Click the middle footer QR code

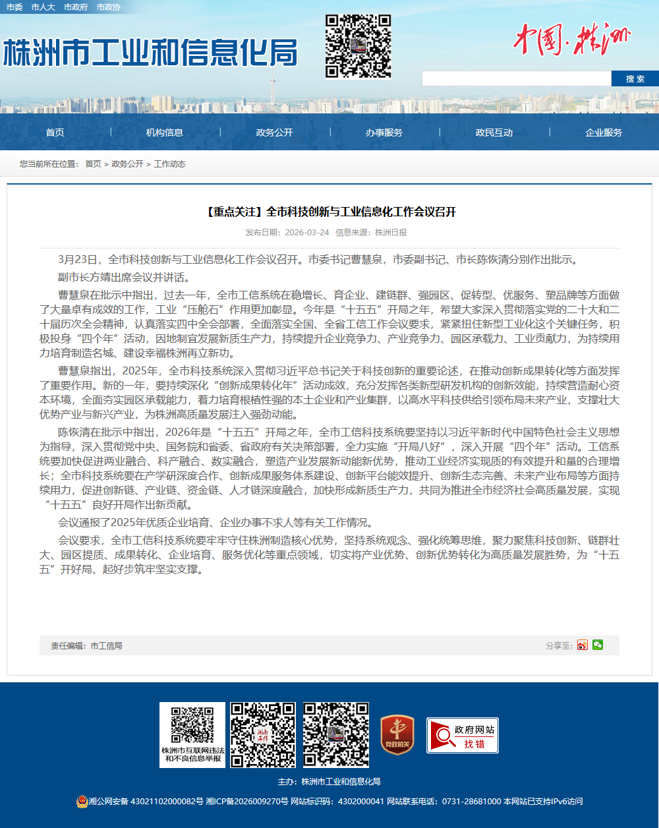[263, 734]
